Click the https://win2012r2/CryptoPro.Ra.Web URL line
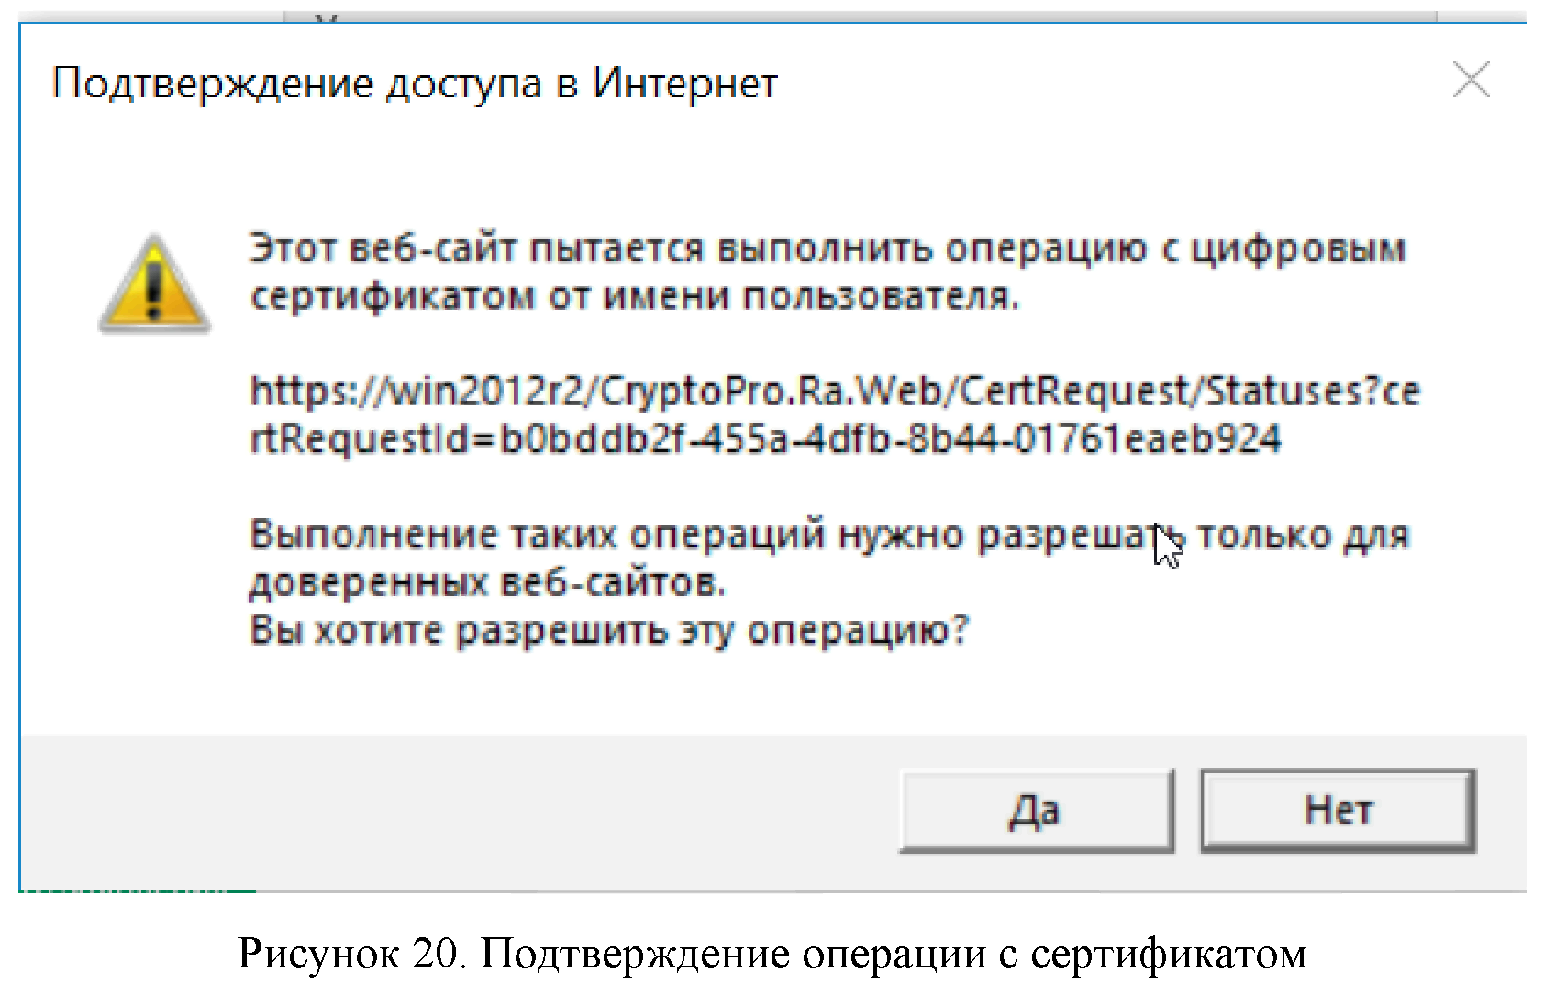The height and width of the screenshot is (995, 1544). [834, 392]
